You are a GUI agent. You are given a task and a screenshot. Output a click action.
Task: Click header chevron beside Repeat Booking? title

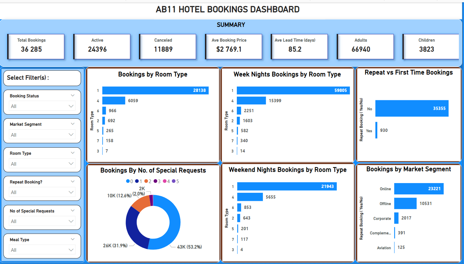(72, 182)
